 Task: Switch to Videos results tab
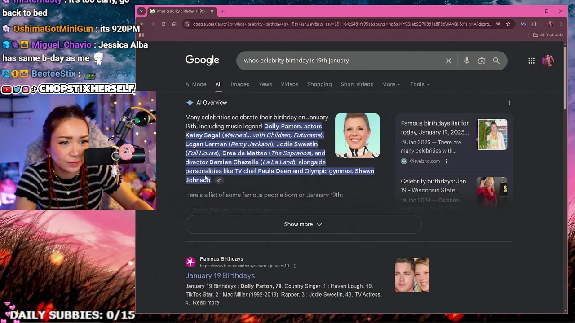click(289, 84)
